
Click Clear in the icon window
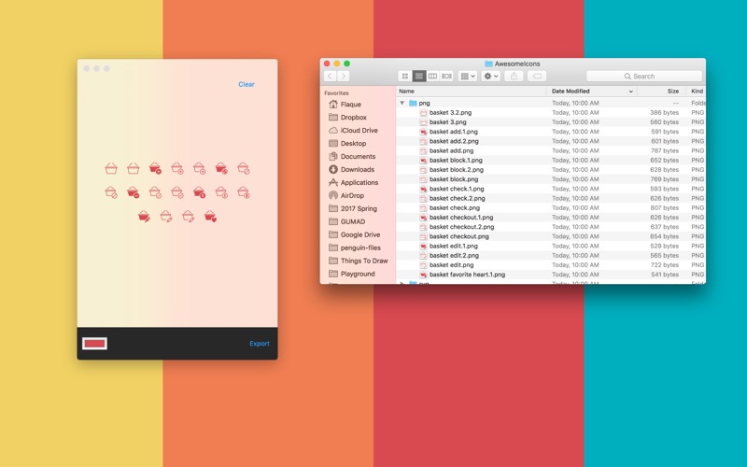(x=247, y=84)
